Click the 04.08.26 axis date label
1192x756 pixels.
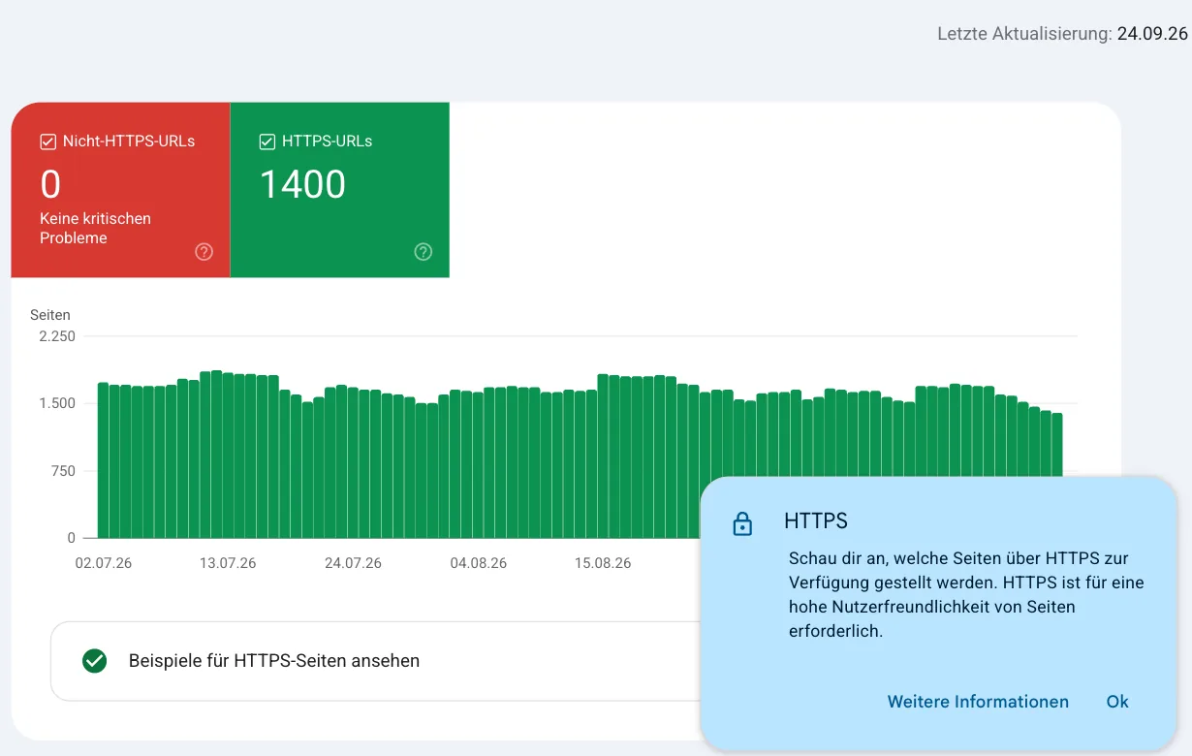click(x=478, y=563)
